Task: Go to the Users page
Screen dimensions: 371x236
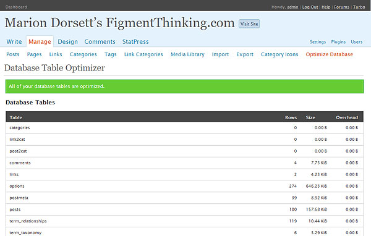Action: tap(357, 42)
